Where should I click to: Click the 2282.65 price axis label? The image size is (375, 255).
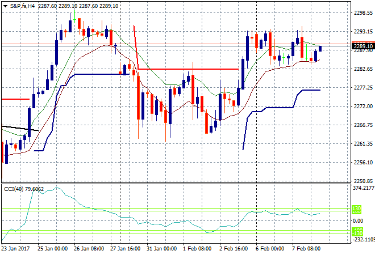[363, 69]
